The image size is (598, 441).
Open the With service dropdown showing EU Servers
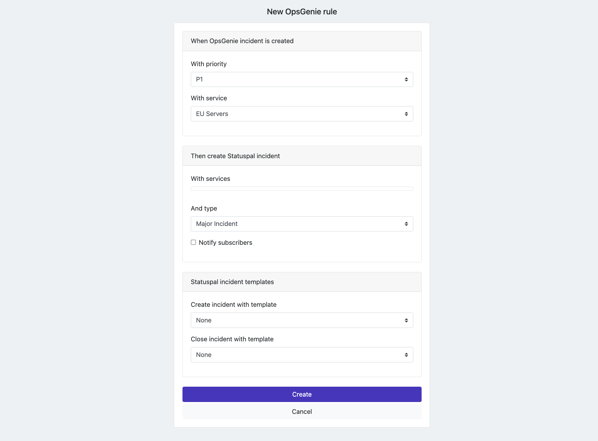(x=302, y=114)
